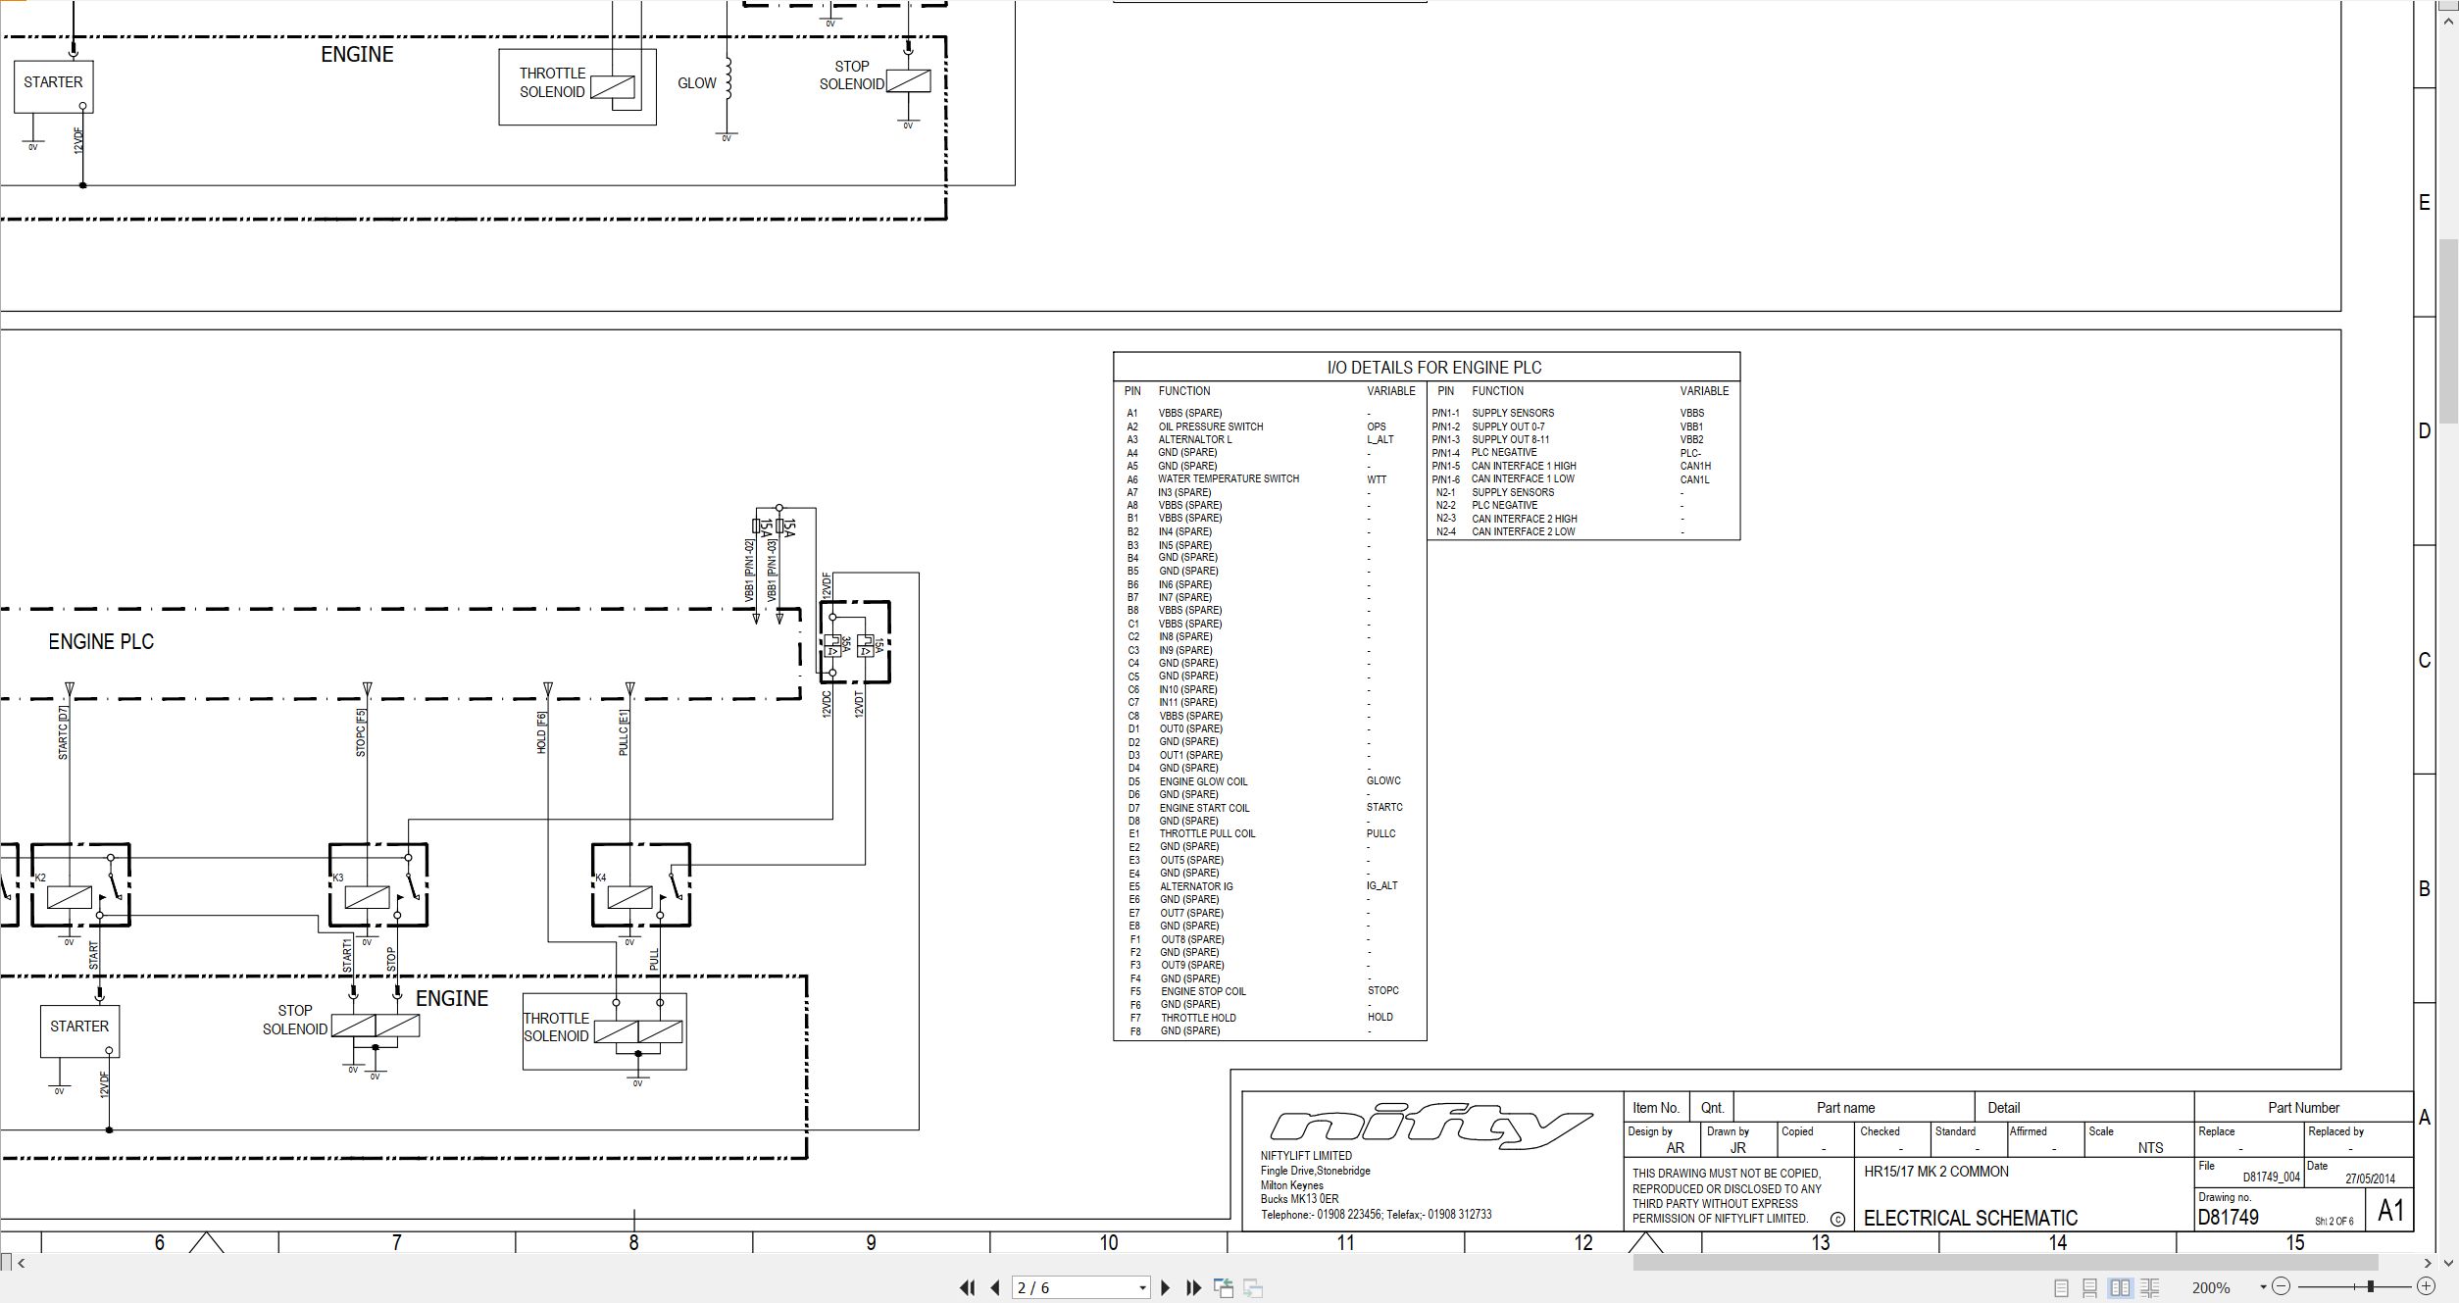This screenshot has width=2459, height=1303.
Task: Click the horizontal scrollbar right arrow
Action: point(2428,1263)
